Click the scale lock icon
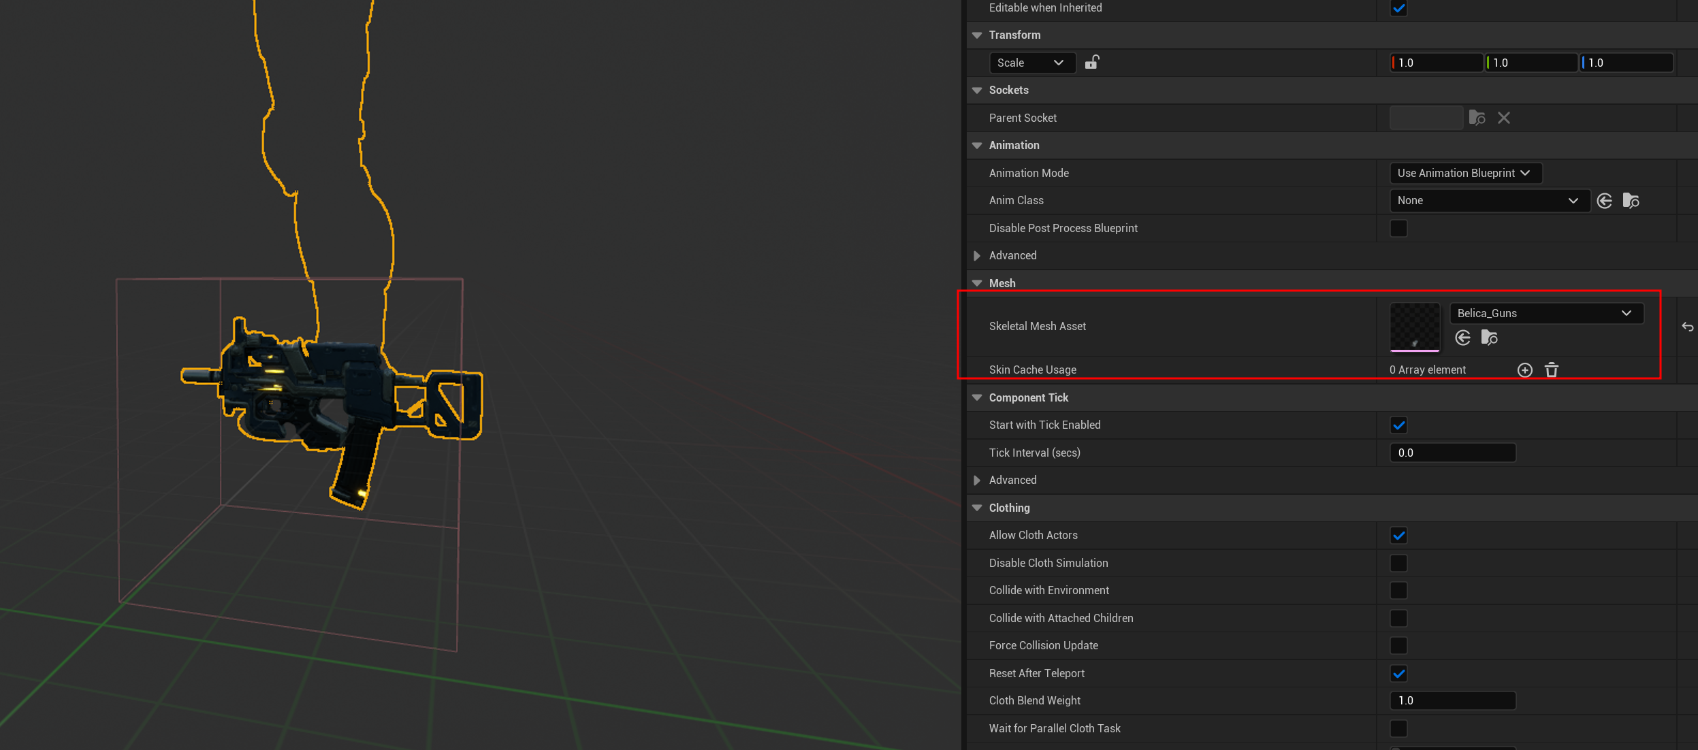 tap(1091, 63)
